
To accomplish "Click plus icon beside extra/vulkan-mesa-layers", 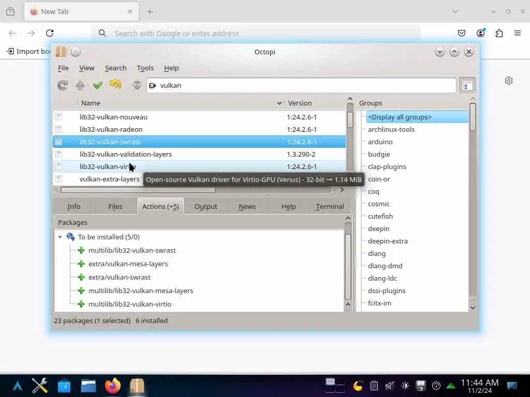I will pos(81,264).
